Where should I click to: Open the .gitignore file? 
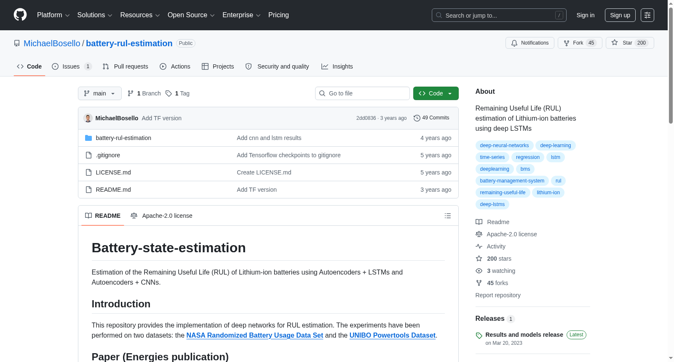(108, 155)
